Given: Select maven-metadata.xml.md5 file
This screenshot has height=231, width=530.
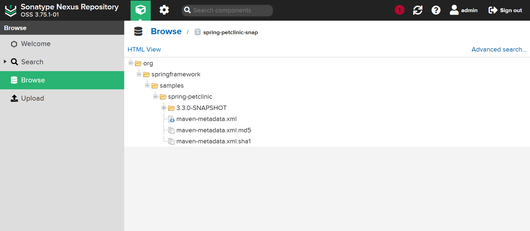Looking at the screenshot, I should [214, 130].
